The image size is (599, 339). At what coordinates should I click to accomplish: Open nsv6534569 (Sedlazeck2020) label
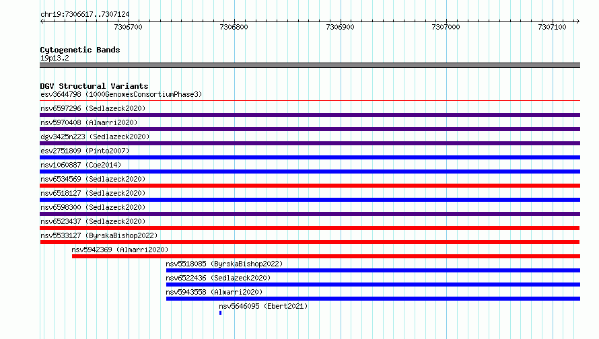[93, 179]
